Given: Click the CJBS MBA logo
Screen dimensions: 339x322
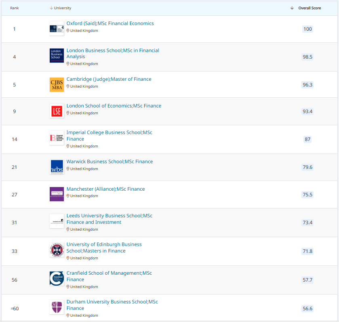Looking at the screenshot, I should pyautogui.click(x=57, y=84).
